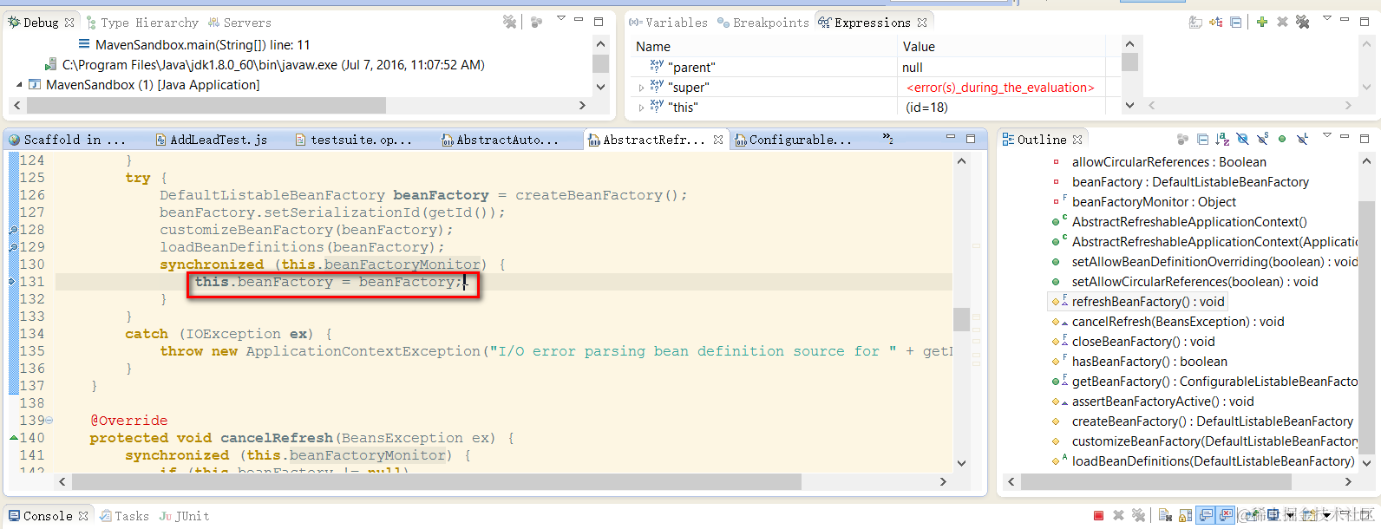Open Debug view menu dropdown

[560, 18]
